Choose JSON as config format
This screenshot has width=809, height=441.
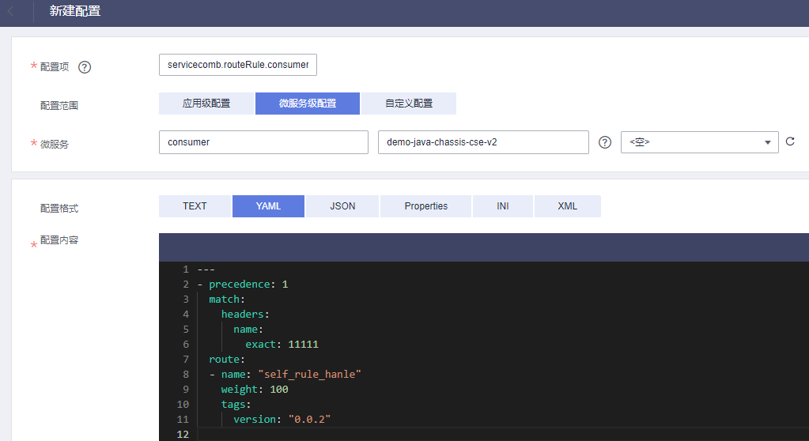(x=342, y=206)
